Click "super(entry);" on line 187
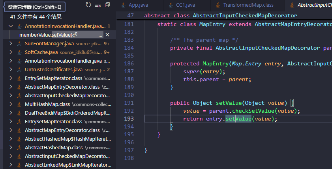Screen dimensions: 332x169 click(204, 72)
